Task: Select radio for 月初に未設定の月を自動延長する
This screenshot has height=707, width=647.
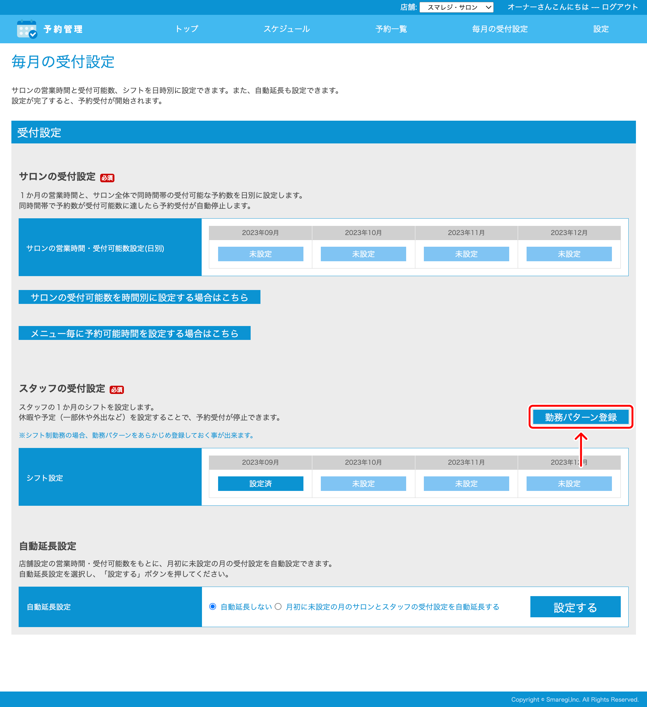Action: click(x=278, y=606)
